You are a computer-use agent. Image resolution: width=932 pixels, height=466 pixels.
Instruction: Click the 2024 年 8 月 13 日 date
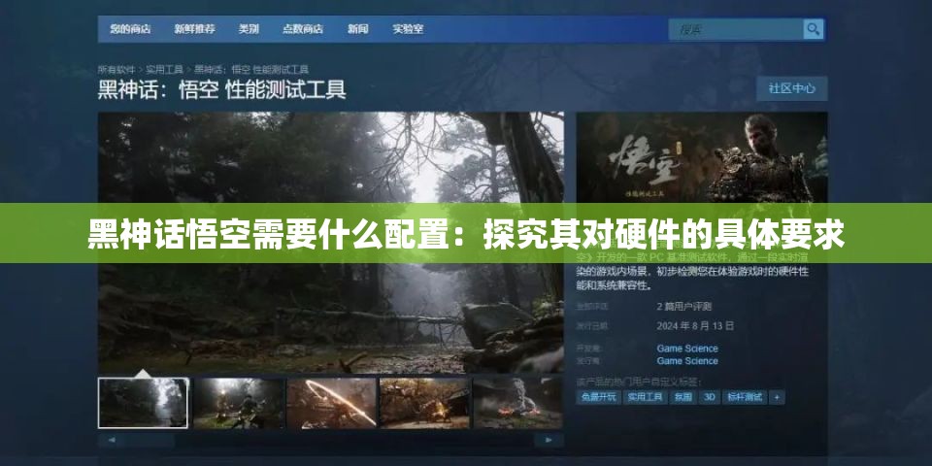[695, 326]
